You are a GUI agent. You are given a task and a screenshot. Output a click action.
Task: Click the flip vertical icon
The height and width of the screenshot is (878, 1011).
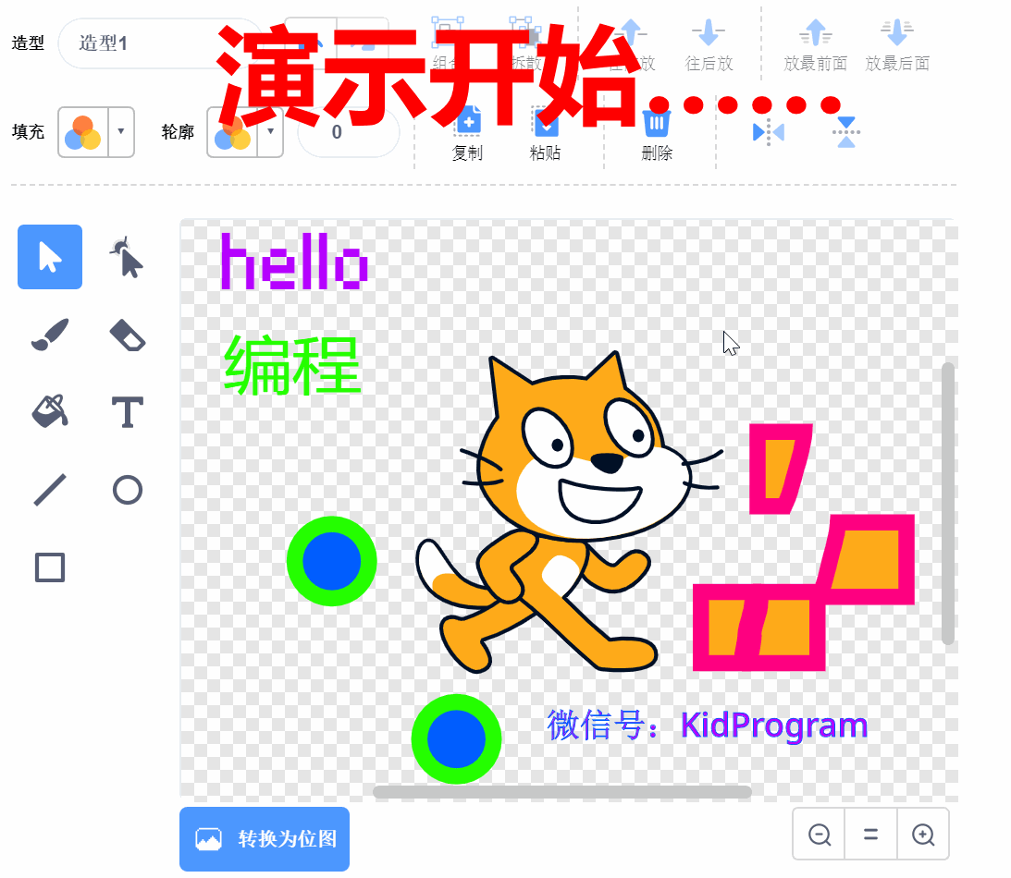pos(846,132)
